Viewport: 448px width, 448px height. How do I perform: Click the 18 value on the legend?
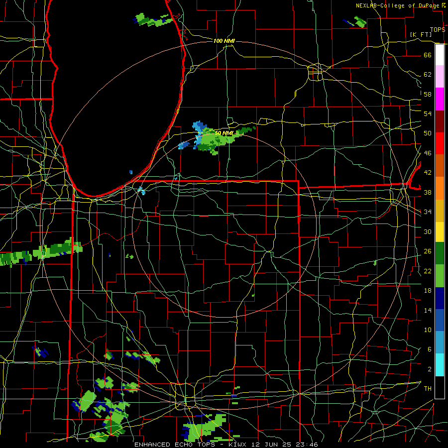click(x=428, y=291)
